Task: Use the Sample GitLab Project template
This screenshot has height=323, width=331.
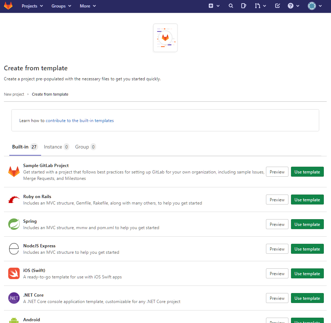Action: coord(307,172)
